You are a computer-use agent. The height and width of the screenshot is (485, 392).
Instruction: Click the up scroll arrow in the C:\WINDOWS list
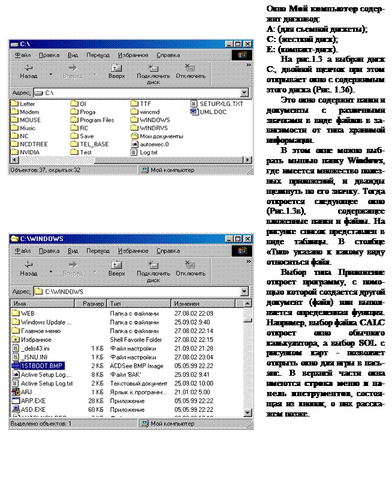(x=248, y=304)
